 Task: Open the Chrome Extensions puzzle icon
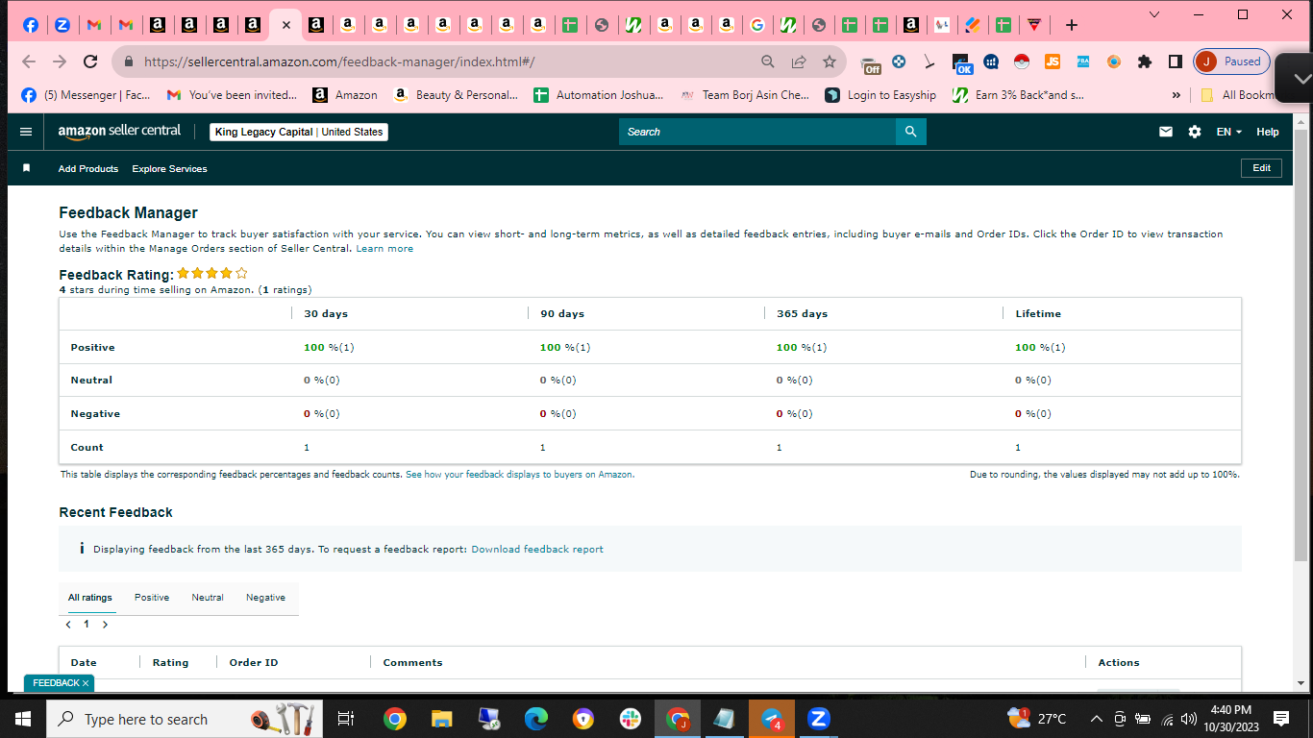(x=1144, y=61)
